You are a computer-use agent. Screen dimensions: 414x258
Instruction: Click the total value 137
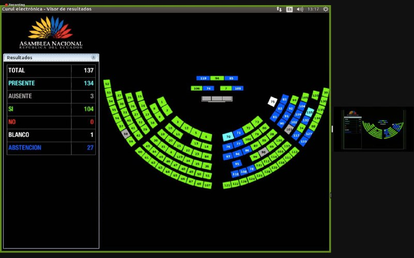(88, 70)
